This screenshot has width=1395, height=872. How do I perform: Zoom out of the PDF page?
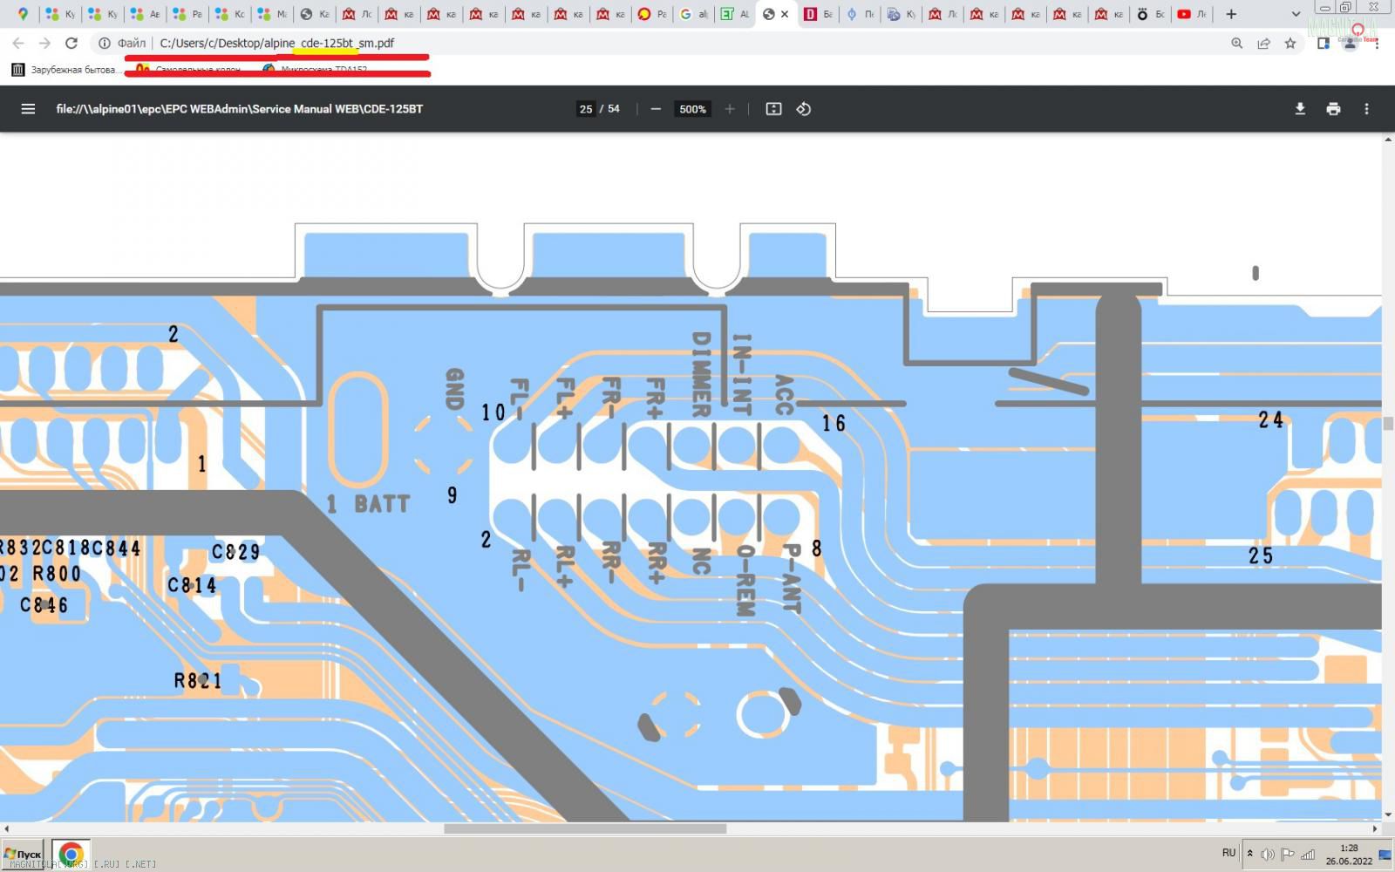[656, 109]
